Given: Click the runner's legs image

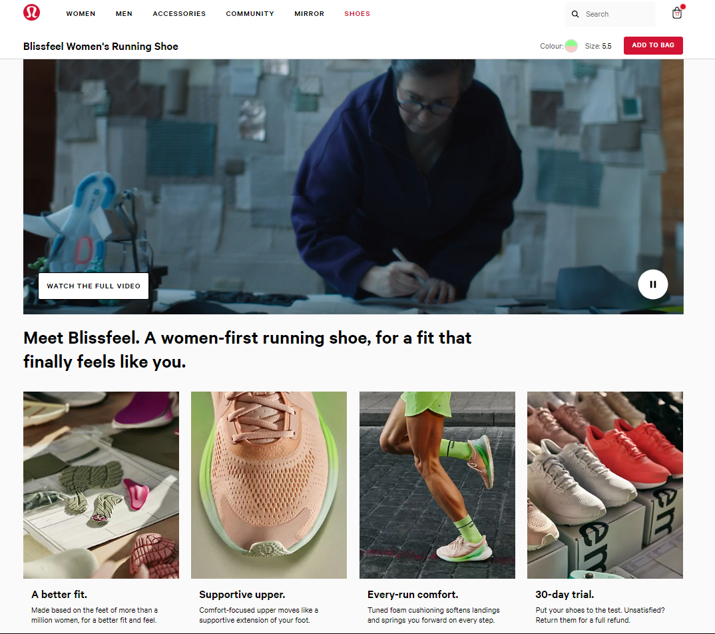Looking at the screenshot, I should point(437,485).
